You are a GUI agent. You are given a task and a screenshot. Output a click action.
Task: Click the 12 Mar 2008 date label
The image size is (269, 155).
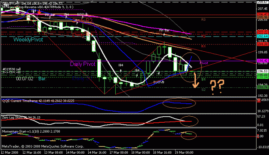(x=9, y=152)
